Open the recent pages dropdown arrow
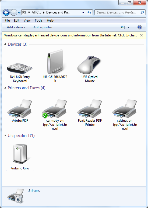Viewport: 148px width, 208px height. (x=19, y=13)
